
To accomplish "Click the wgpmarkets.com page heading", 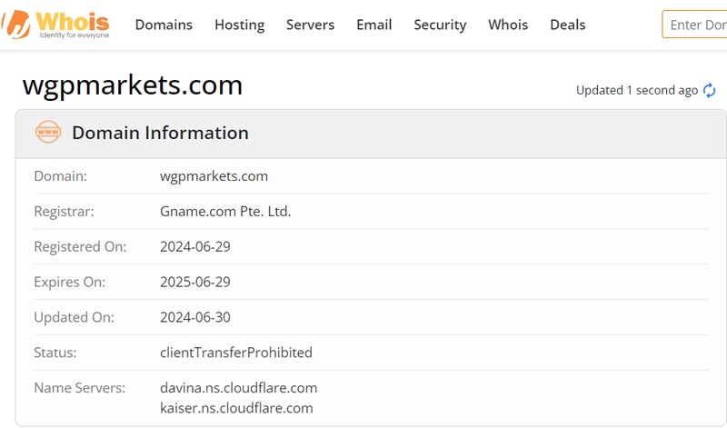I will pyautogui.click(x=133, y=85).
